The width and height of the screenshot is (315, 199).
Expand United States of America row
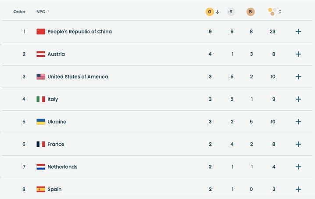click(298, 76)
